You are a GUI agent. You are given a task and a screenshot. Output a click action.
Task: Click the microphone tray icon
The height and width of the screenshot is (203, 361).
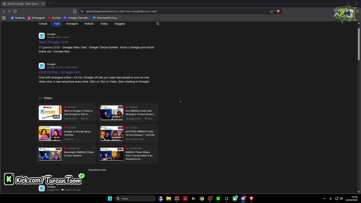click(x=330, y=198)
